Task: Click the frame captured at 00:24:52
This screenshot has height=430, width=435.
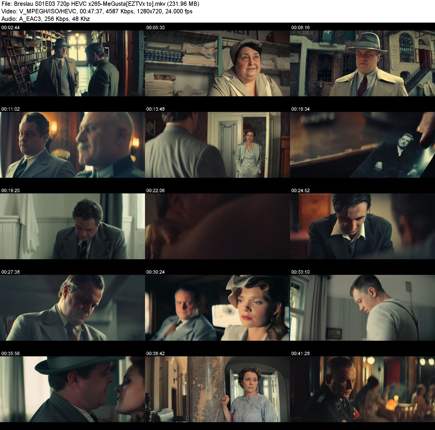Action: point(362,226)
